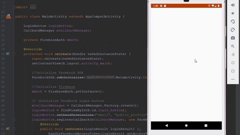Click override gutter icon beside onCreate
This screenshot has width=240, height=135.
(7, 54)
